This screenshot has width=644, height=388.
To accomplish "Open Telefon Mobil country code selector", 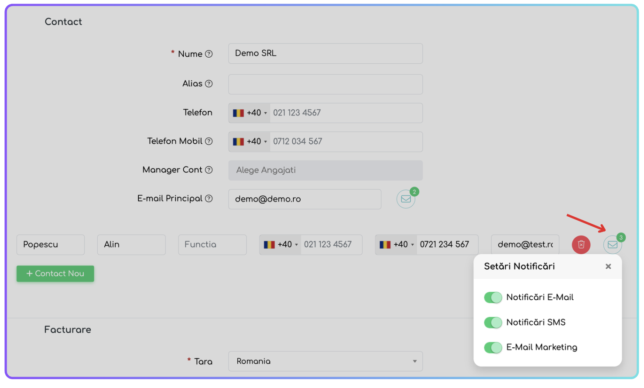I will (x=250, y=142).
